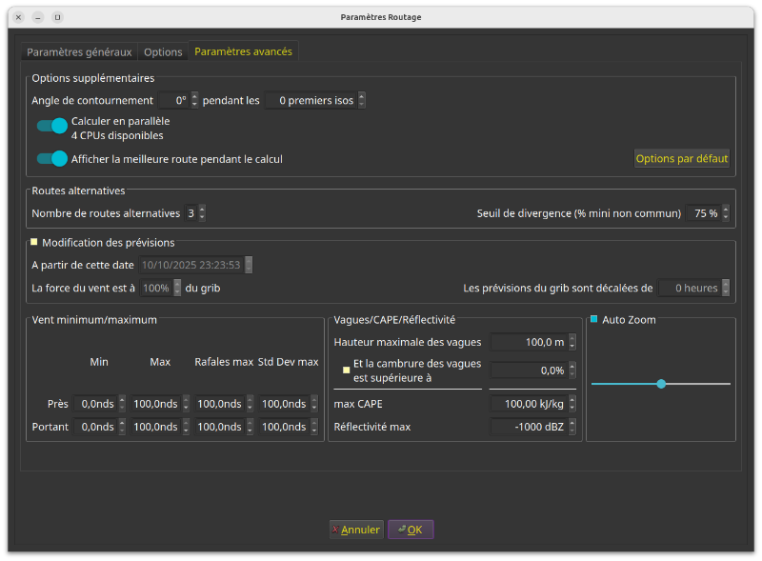Click the max CAPE spinner arrows
This screenshot has width=762, height=561.
[x=574, y=404]
